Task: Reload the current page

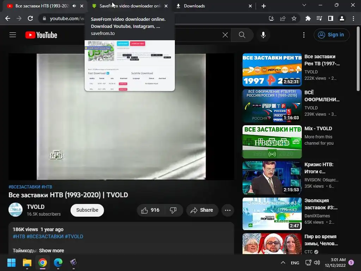Action: coord(30,18)
